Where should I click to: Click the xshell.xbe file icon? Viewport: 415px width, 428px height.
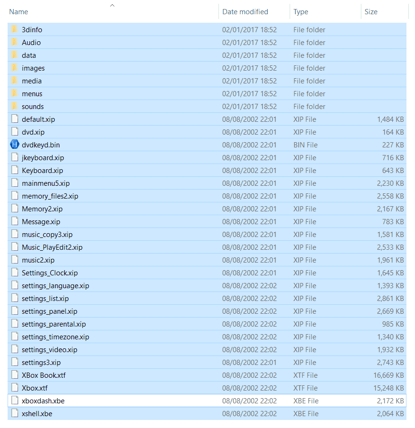point(15,413)
